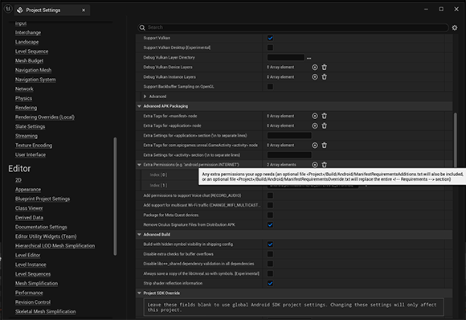Viewport: 466px width, 320px height.
Task: Click the Project Settings tab icon
Action: pyautogui.click(x=20, y=10)
